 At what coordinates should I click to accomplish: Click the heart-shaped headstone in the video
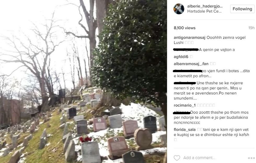tap(143, 138)
